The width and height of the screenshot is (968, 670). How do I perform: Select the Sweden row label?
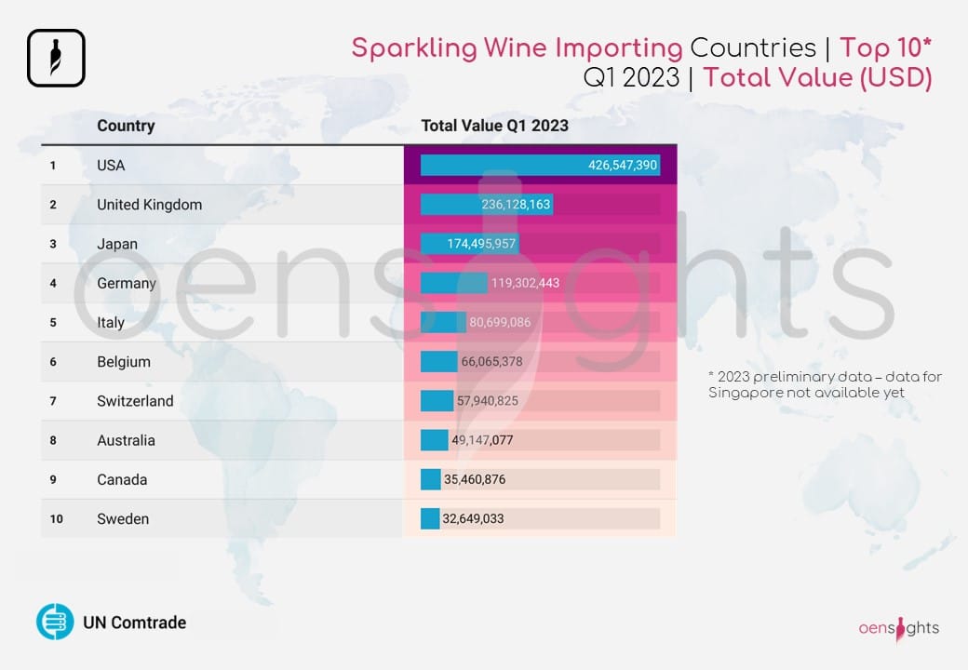point(123,519)
